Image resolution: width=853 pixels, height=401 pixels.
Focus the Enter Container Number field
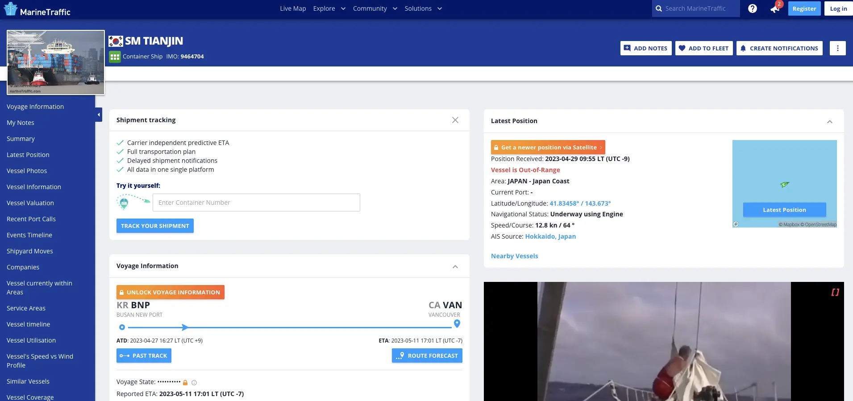point(256,203)
